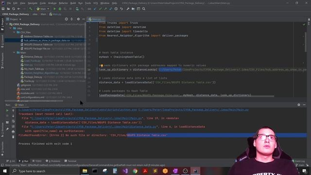Click the collapse all icon in Project panel
This screenshot has height=175, width=311.
[71, 19]
